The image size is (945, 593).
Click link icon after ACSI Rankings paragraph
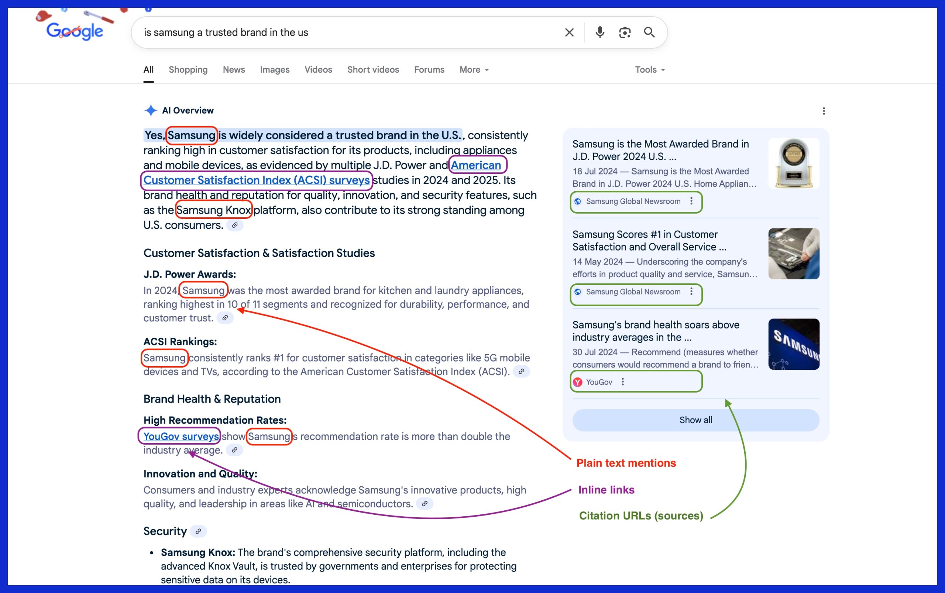click(521, 371)
